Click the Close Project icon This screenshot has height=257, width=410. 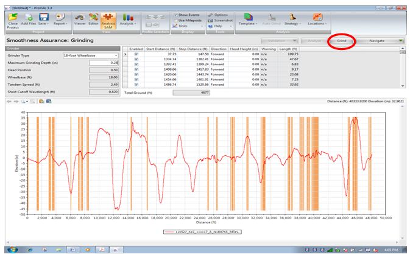[13, 18]
